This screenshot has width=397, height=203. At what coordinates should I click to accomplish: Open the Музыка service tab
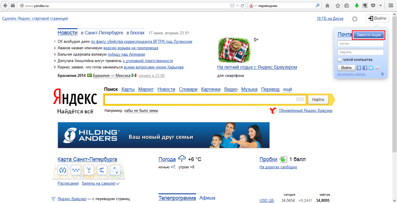click(x=249, y=89)
